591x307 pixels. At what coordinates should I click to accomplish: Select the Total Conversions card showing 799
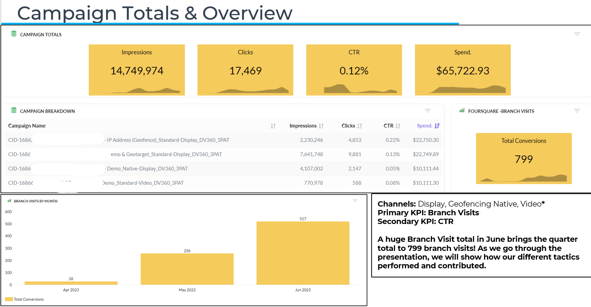(x=524, y=158)
